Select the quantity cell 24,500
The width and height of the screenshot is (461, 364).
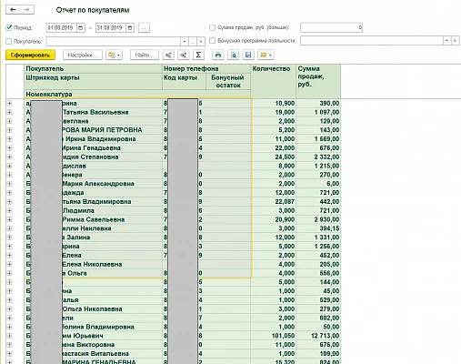pos(274,157)
